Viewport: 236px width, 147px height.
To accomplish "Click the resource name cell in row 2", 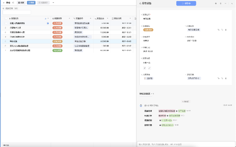I will (x=15, y=28).
